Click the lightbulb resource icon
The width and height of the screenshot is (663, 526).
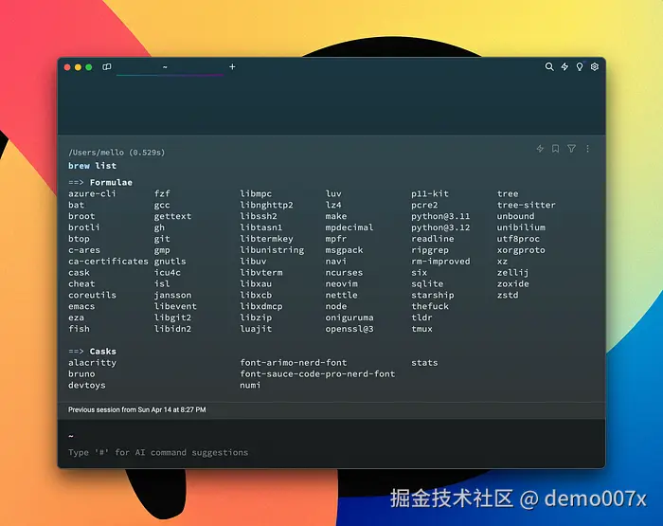[580, 67]
